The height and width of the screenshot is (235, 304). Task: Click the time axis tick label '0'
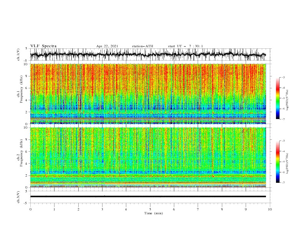point(30,209)
